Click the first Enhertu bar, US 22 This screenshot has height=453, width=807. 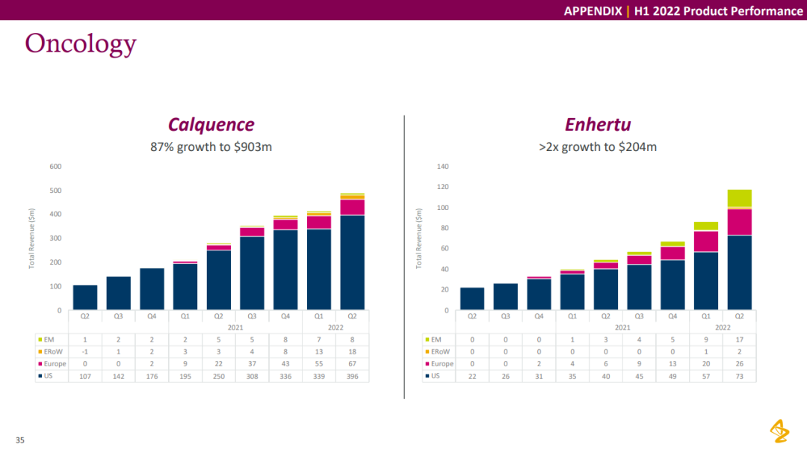click(x=472, y=298)
